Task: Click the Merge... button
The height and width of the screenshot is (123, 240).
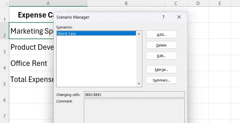Action: point(162,69)
